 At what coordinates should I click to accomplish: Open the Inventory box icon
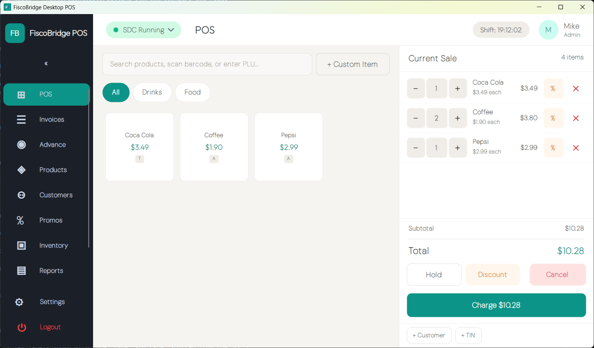(22, 245)
